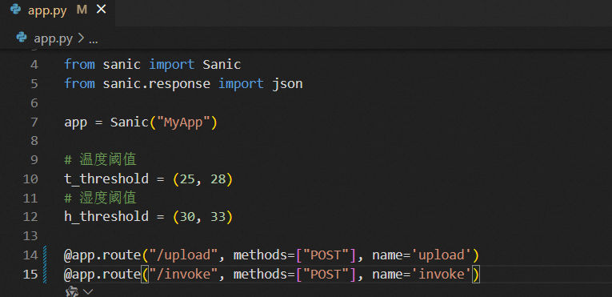Click the "/upload" route string
Image resolution: width=612 pixels, height=297 pixels.
click(183, 255)
